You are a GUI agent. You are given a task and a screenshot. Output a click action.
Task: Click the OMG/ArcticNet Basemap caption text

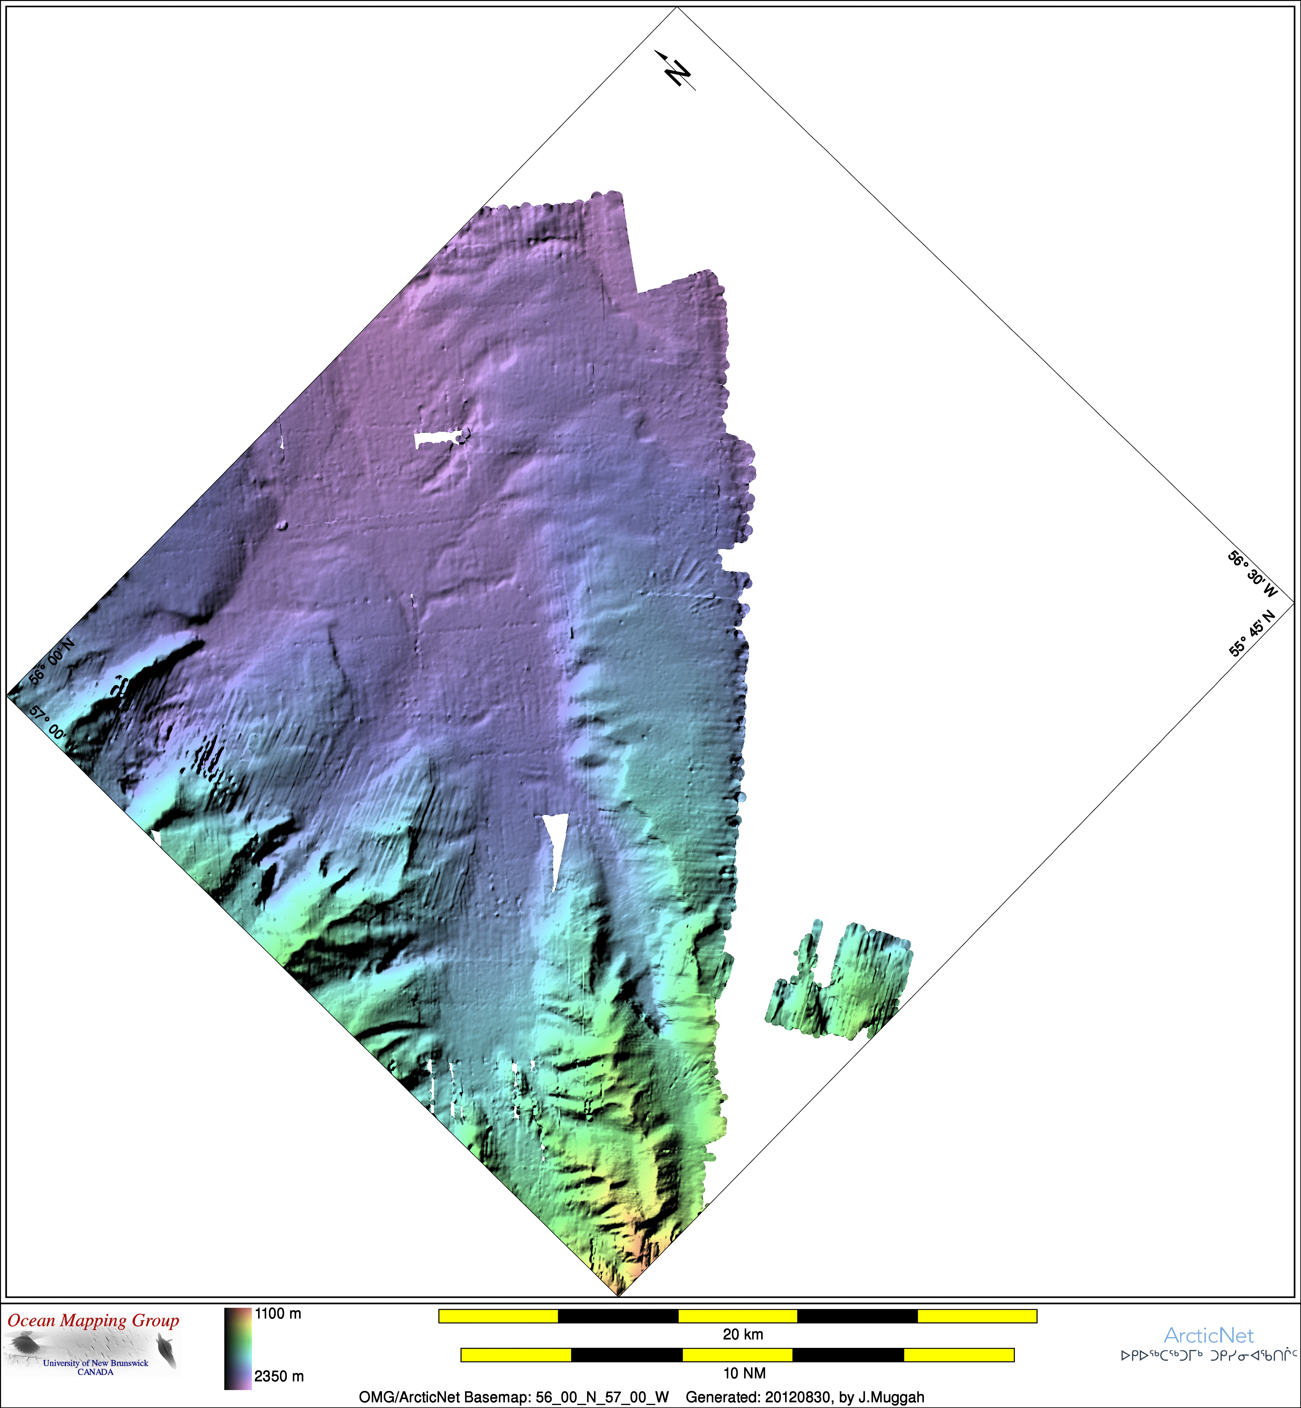click(513, 1397)
